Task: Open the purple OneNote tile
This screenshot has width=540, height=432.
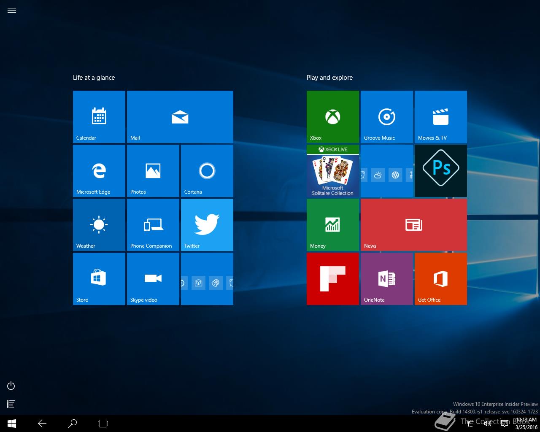Action: coord(387,279)
